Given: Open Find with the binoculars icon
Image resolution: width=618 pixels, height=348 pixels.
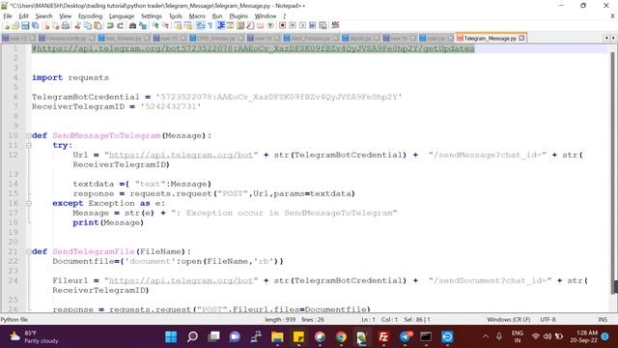Looking at the screenshot, I should tap(132, 26).
